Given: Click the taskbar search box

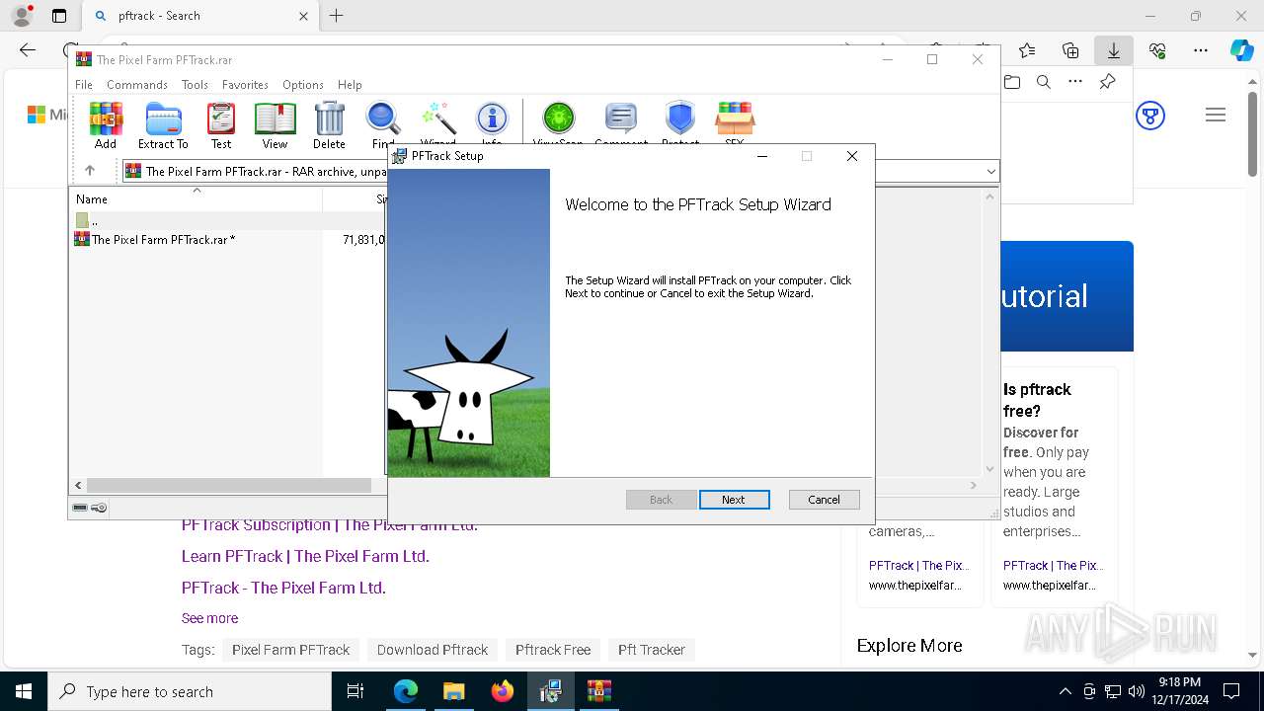Looking at the screenshot, I should (190, 691).
